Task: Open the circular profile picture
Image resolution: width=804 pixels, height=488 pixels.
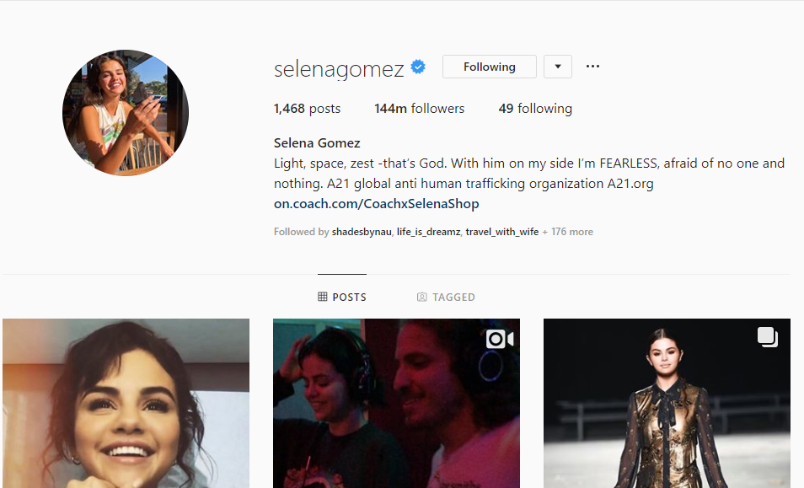Action: (x=126, y=113)
